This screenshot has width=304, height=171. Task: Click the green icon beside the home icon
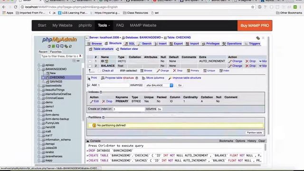53,47
